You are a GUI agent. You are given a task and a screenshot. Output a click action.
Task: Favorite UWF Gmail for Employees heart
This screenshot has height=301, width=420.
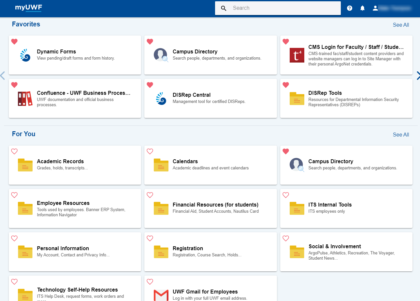[150, 282]
